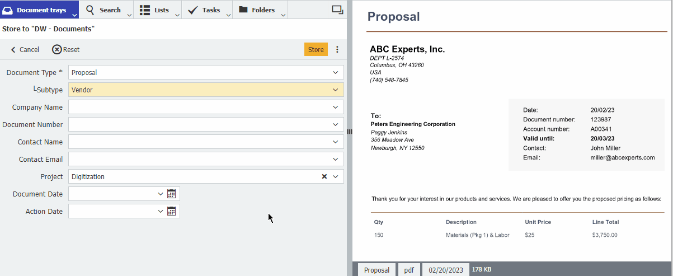Expand the Document Type dropdown
Screen dimensions: 673x276
(335, 72)
